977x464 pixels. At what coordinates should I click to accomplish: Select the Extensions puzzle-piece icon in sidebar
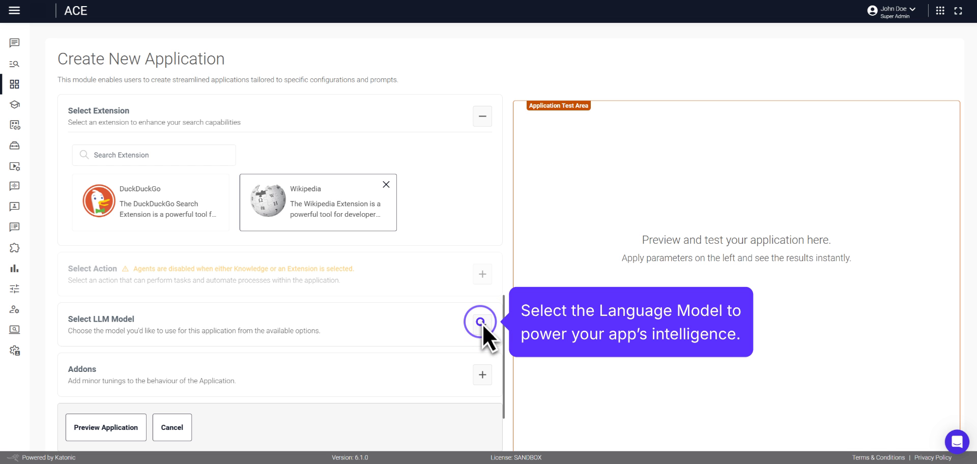[x=14, y=248]
